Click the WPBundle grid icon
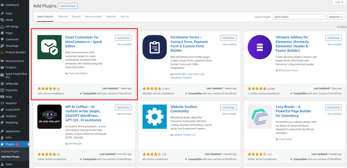The image size is (347, 168). point(2,84)
